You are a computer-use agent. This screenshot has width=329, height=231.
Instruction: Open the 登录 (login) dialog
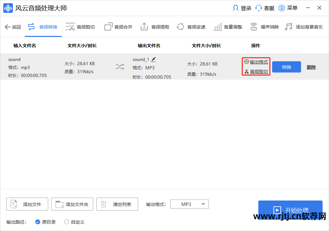coord(241,8)
